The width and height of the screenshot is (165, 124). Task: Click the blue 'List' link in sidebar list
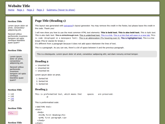pos(12,99)
